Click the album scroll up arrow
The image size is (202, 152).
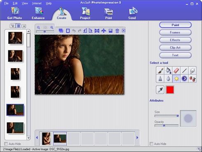click(28, 31)
